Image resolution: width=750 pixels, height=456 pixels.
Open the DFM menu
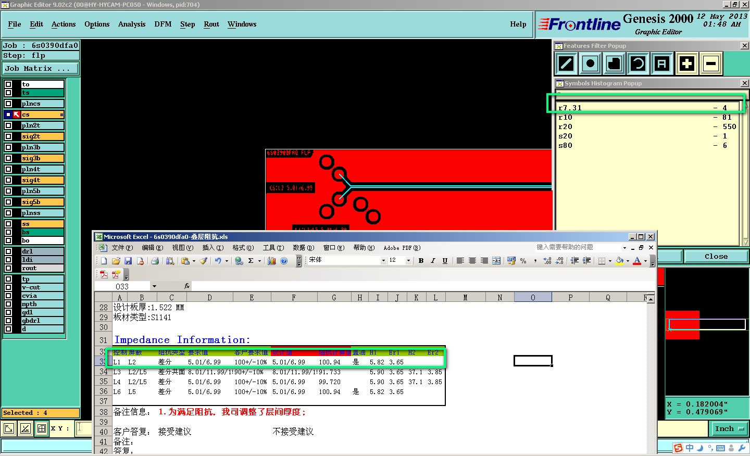tap(163, 24)
